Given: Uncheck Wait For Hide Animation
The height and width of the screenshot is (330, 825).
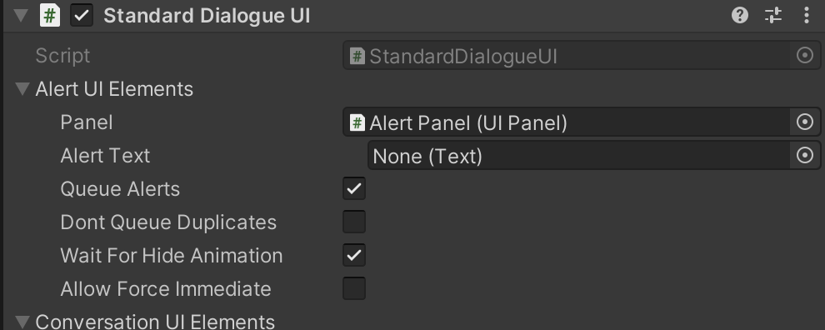Looking at the screenshot, I should pos(354,255).
